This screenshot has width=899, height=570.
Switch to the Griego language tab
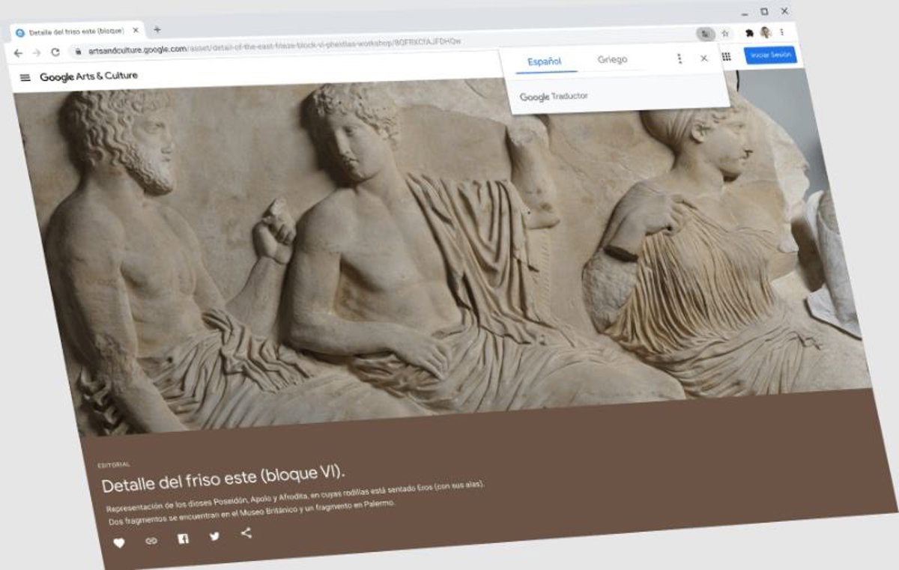click(612, 60)
